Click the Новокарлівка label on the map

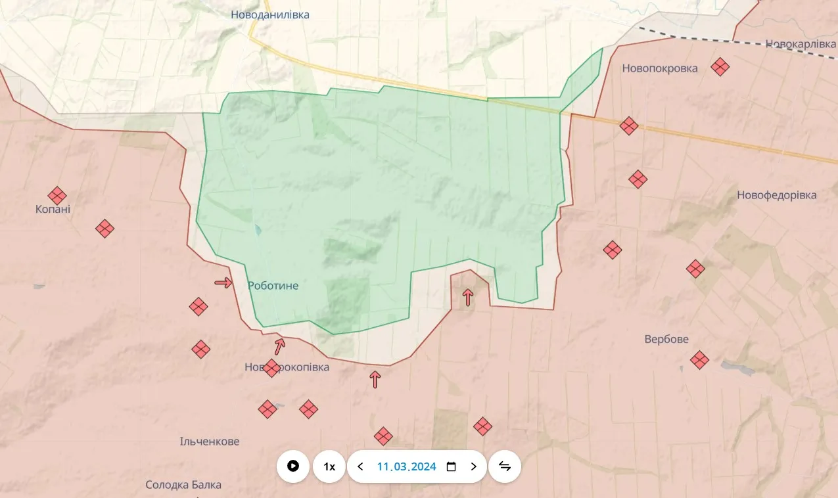[x=801, y=44]
